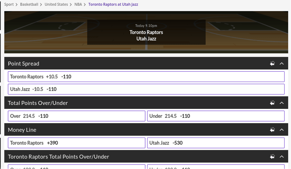The width and height of the screenshot is (291, 169).
Task: Collapse the Money Line section
Action: pos(282,130)
